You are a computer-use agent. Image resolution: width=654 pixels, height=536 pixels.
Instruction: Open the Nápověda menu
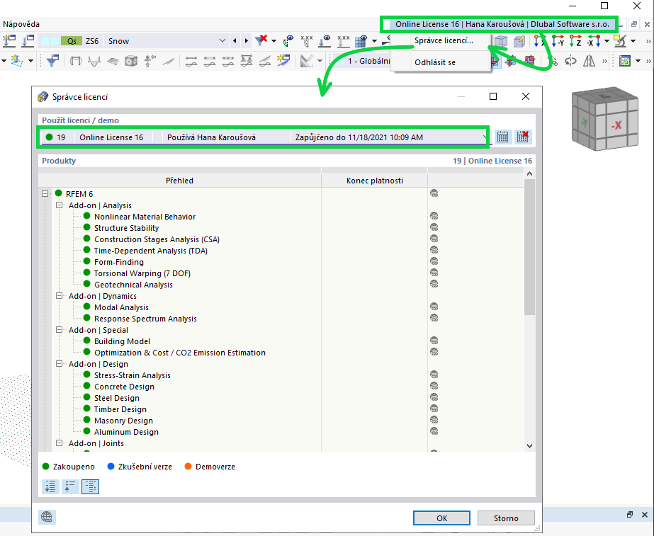click(21, 24)
